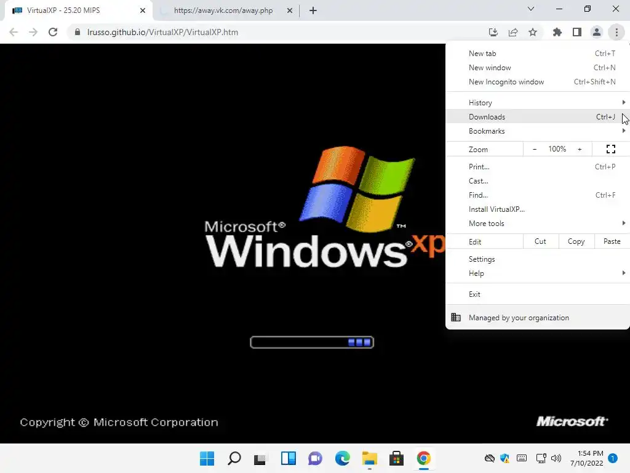The image size is (630, 473).
Task: Open the notification count badge
Action: 612,458
